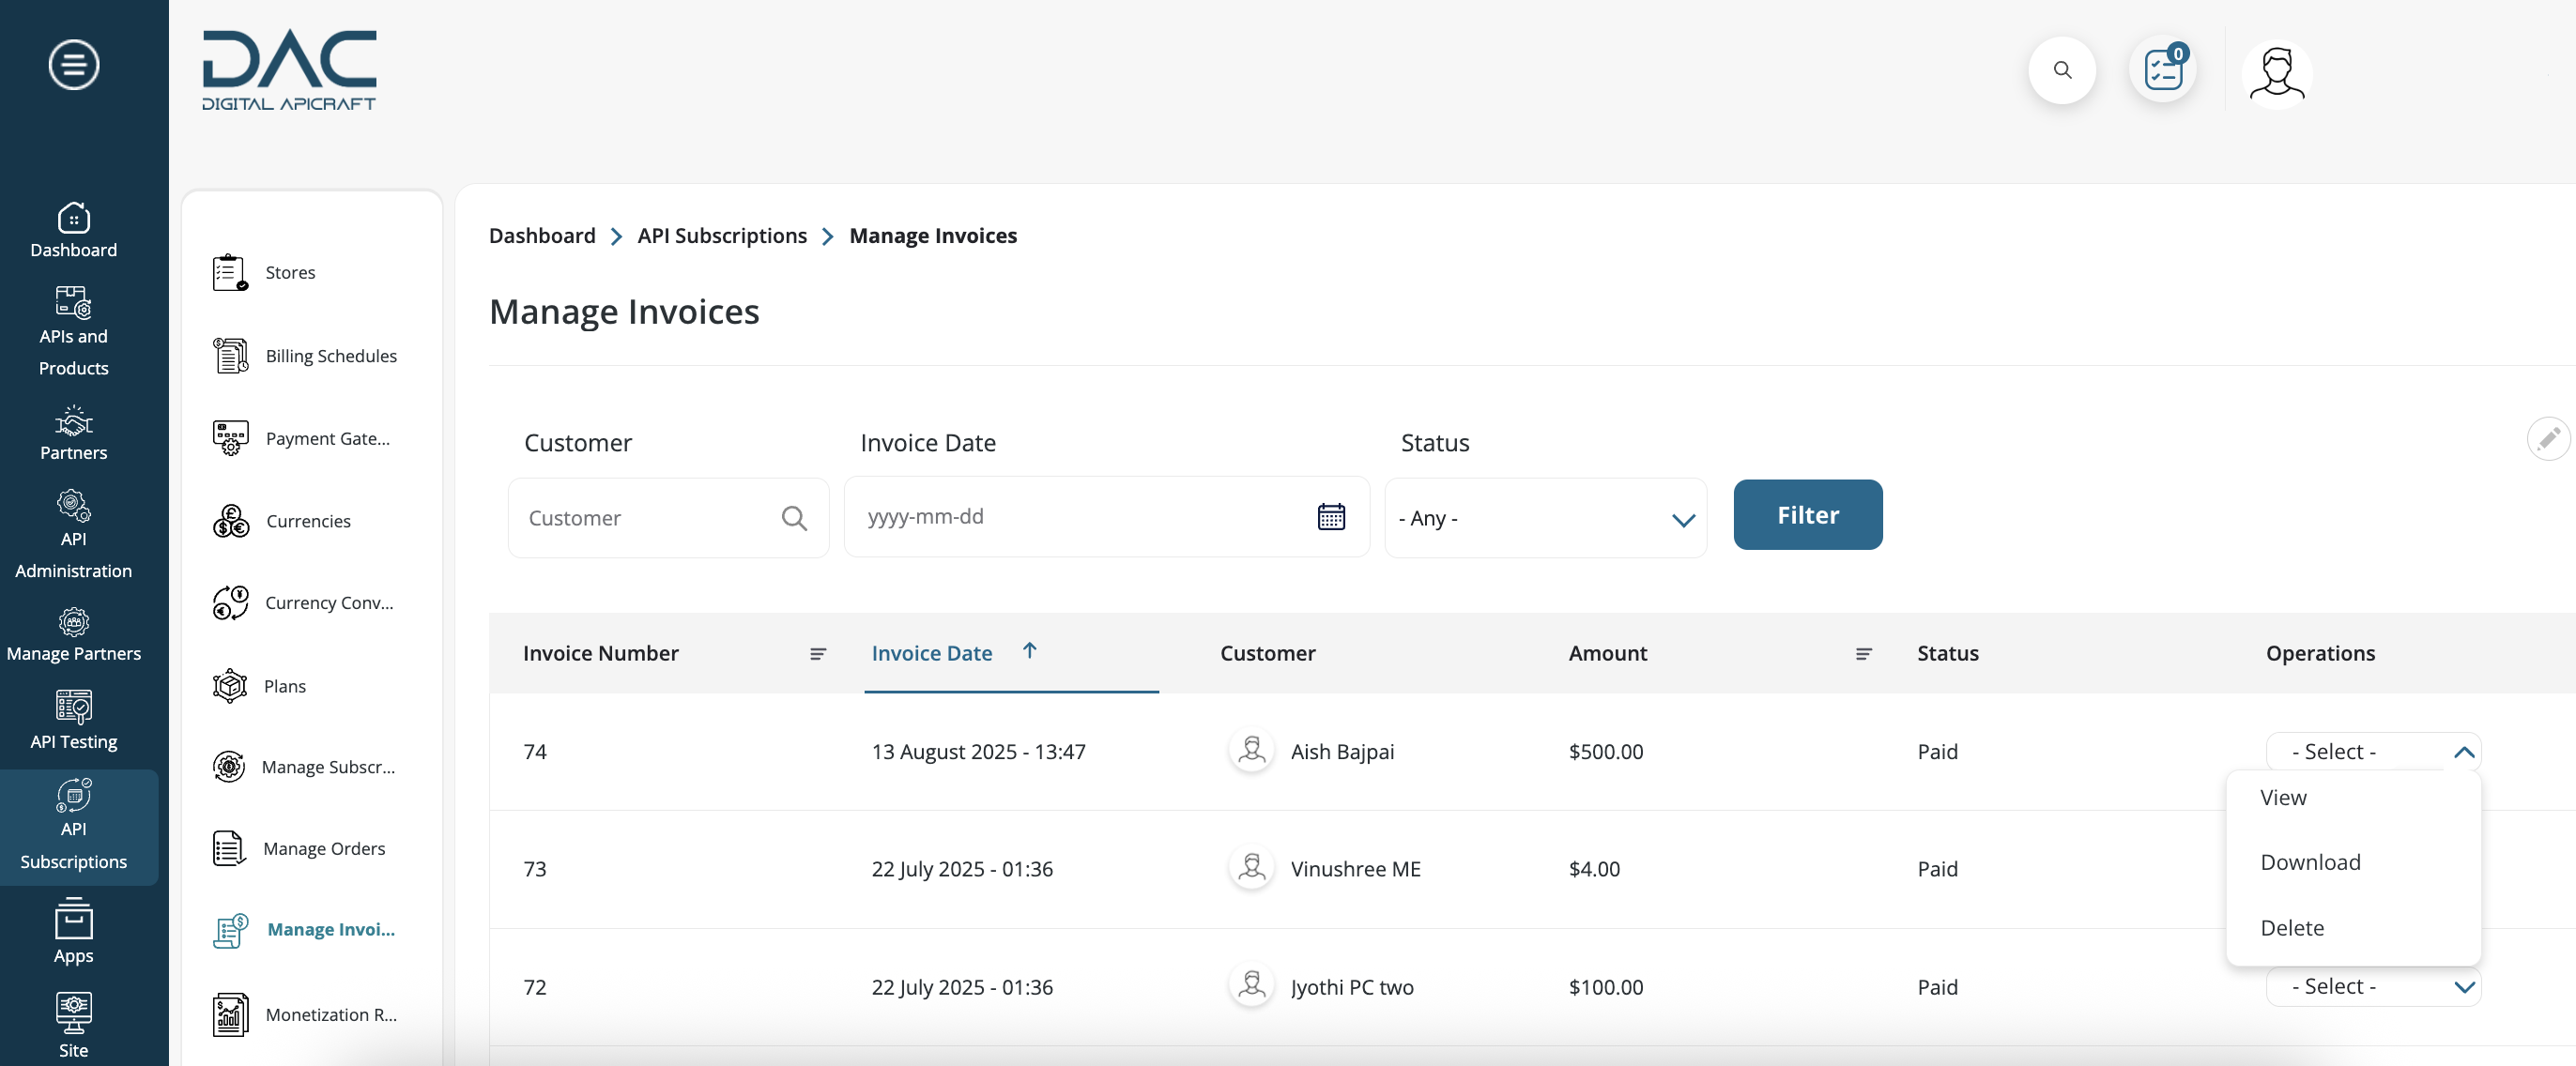Open API Testing sidebar item
Image resolution: width=2576 pixels, height=1066 pixels.
coord(74,721)
